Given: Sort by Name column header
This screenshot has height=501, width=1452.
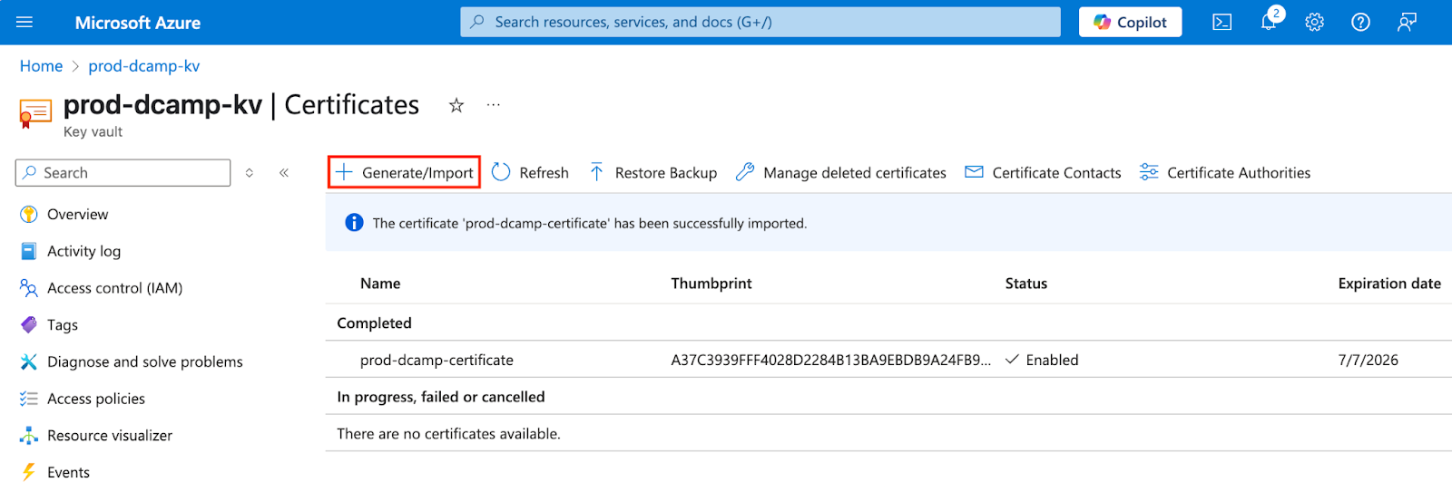Looking at the screenshot, I should coord(380,284).
